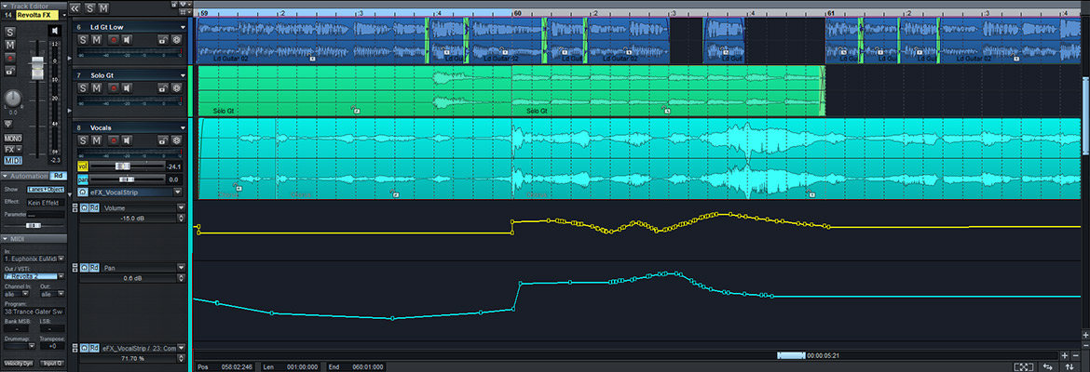
Task: Toggle monitoring speaker on Ld Gt Low track
Action: click(x=127, y=40)
